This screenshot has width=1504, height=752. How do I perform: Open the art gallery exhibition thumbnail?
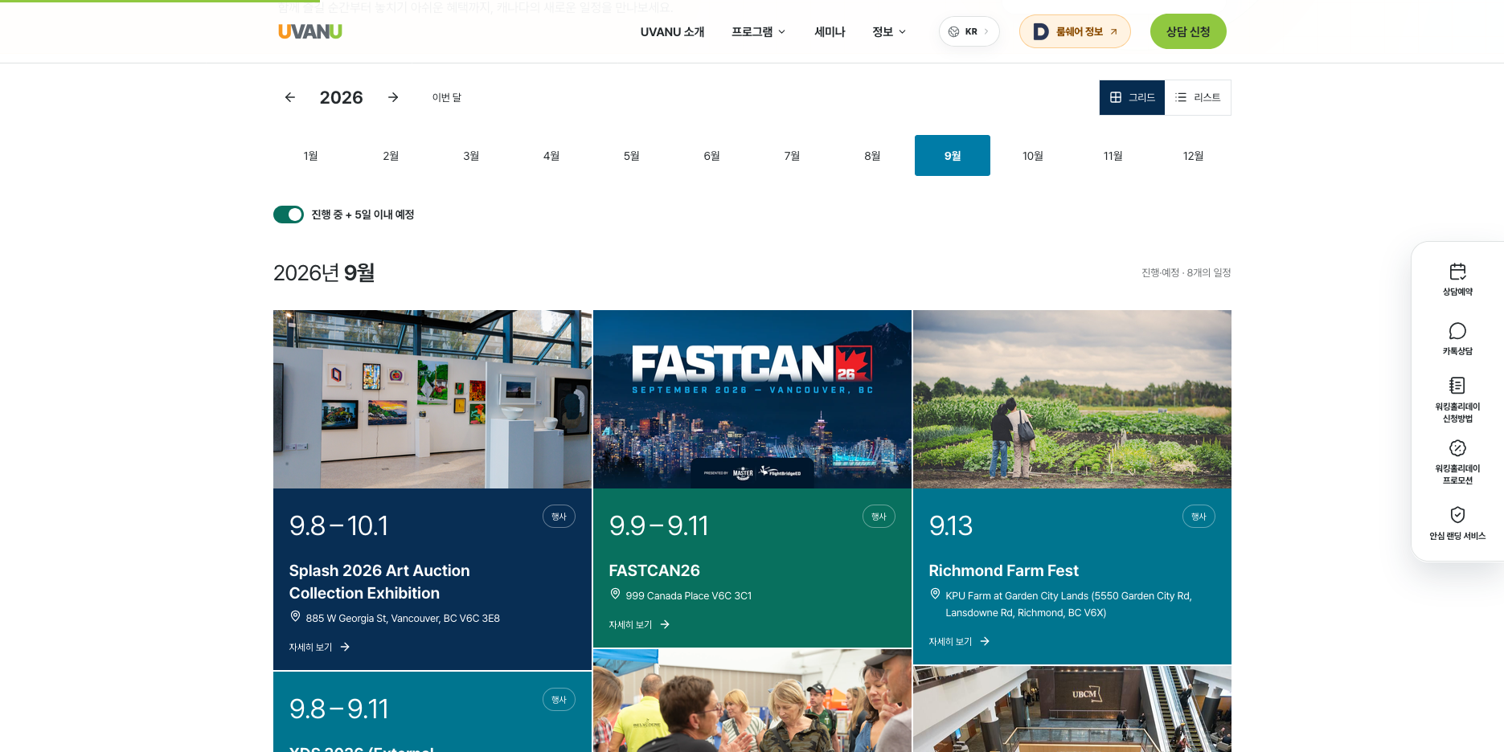point(432,399)
